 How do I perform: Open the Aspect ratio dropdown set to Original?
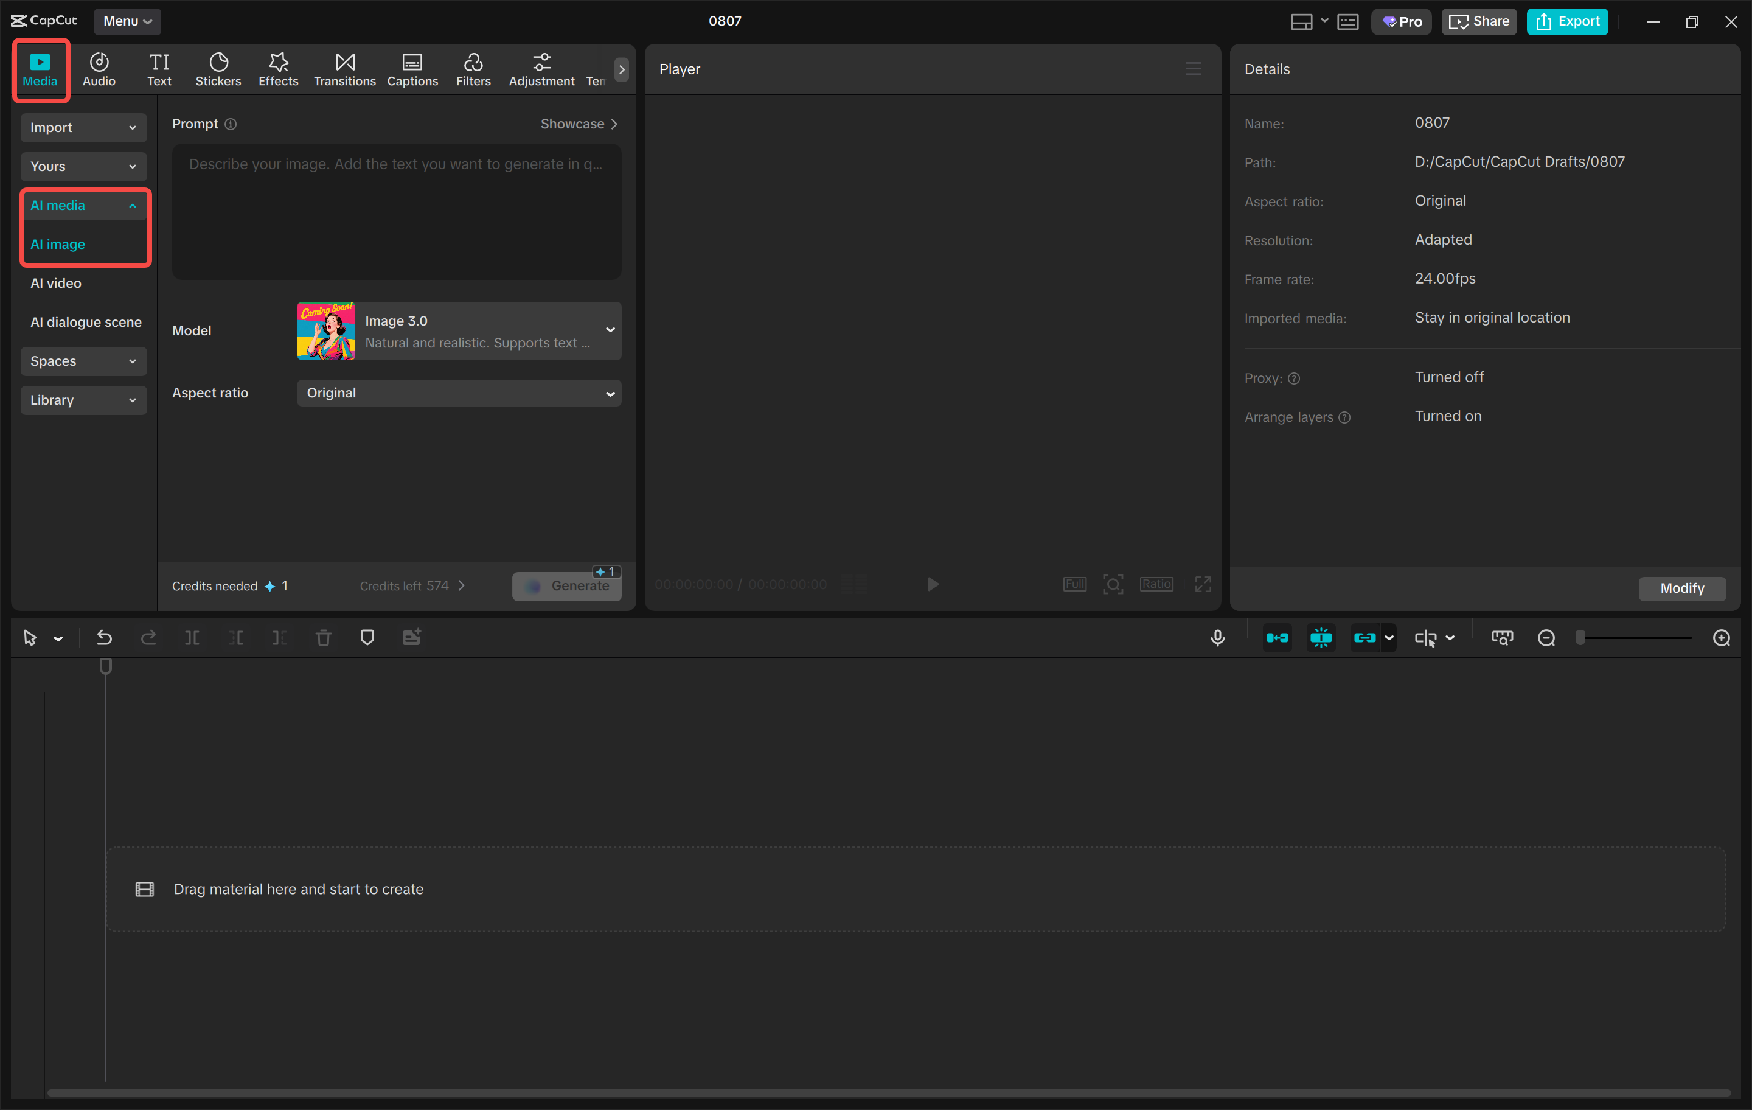tap(458, 393)
